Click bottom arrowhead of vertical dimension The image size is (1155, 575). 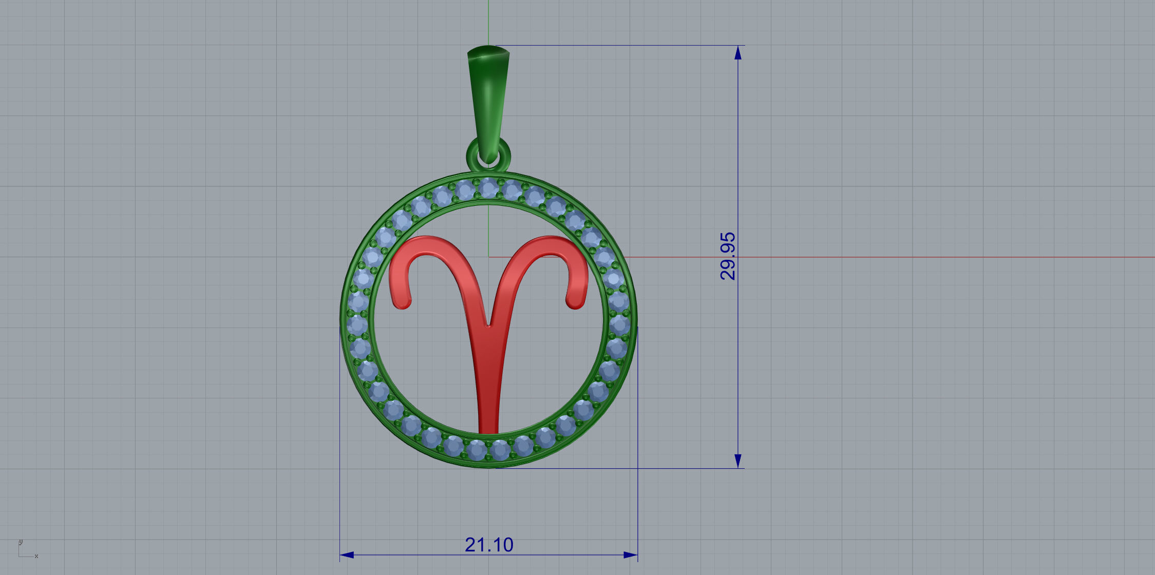[x=738, y=461]
